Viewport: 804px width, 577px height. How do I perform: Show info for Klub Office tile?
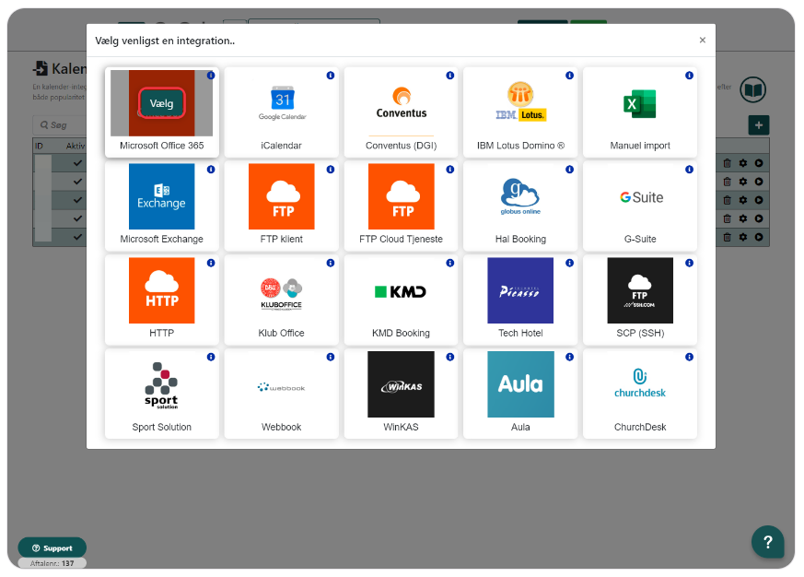click(331, 263)
